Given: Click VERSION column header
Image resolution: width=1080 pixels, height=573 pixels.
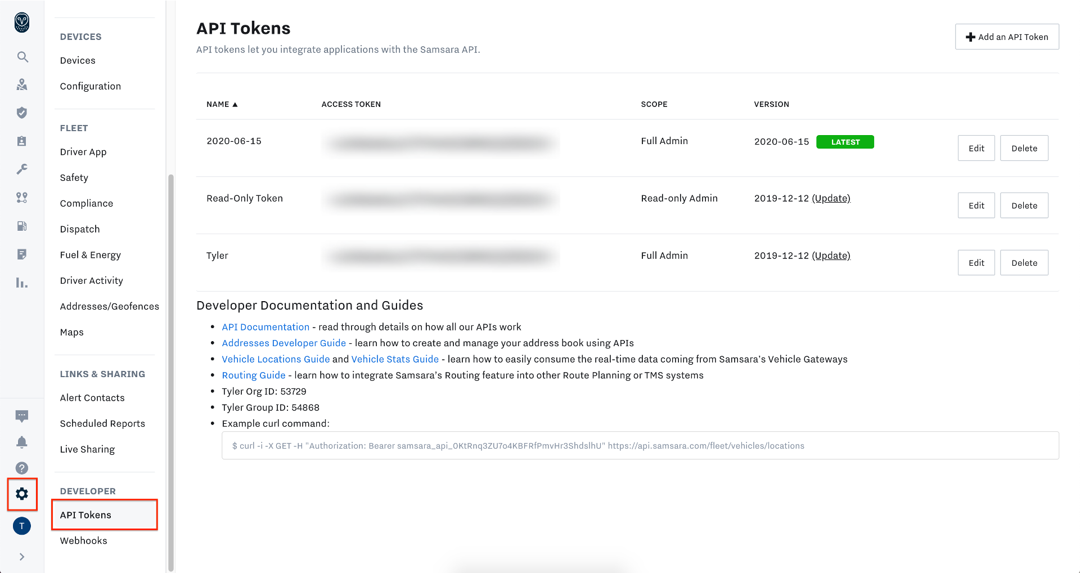Looking at the screenshot, I should click(x=772, y=104).
